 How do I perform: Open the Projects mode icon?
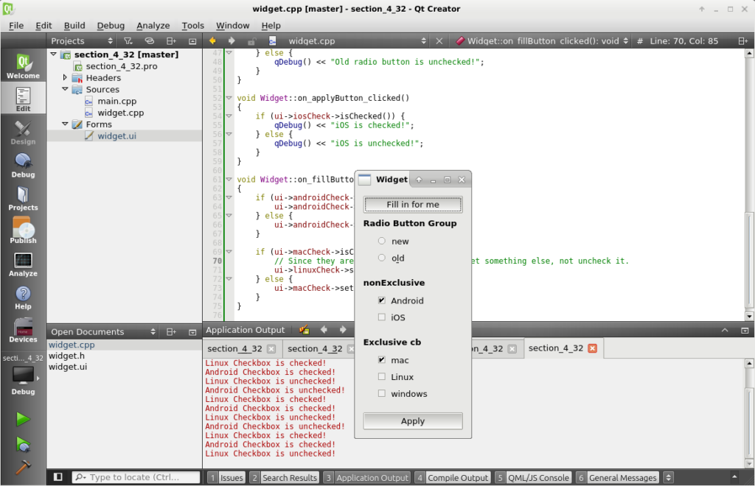(23, 198)
